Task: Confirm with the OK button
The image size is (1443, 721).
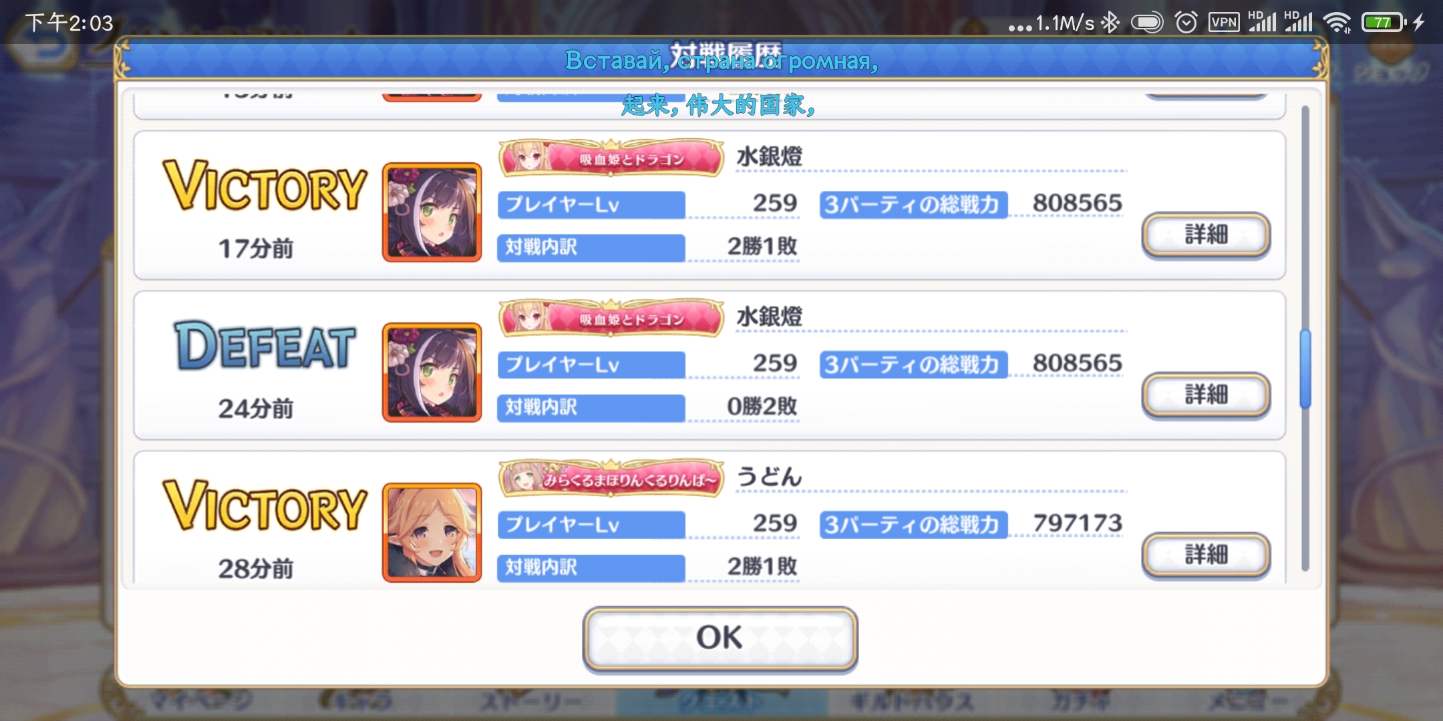Action: [x=719, y=638]
